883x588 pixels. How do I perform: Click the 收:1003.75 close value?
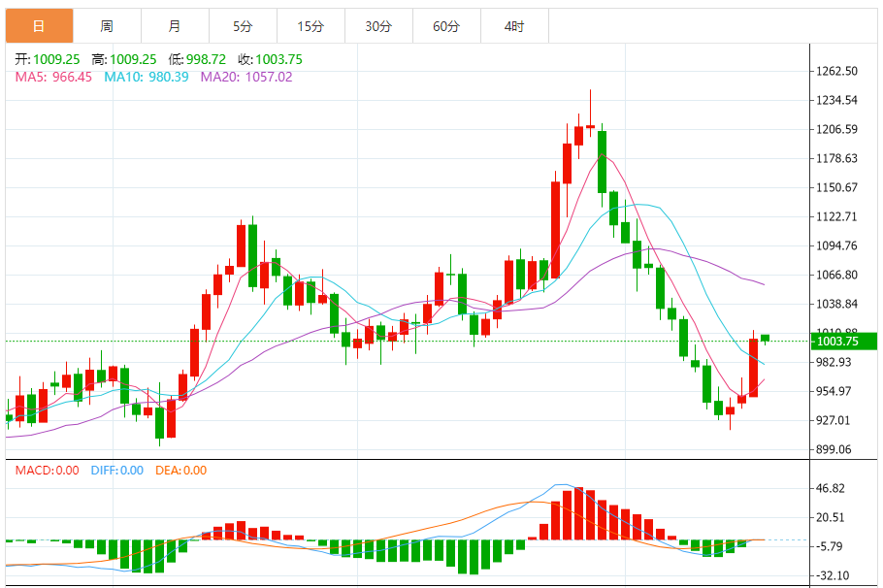(x=271, y=60)
